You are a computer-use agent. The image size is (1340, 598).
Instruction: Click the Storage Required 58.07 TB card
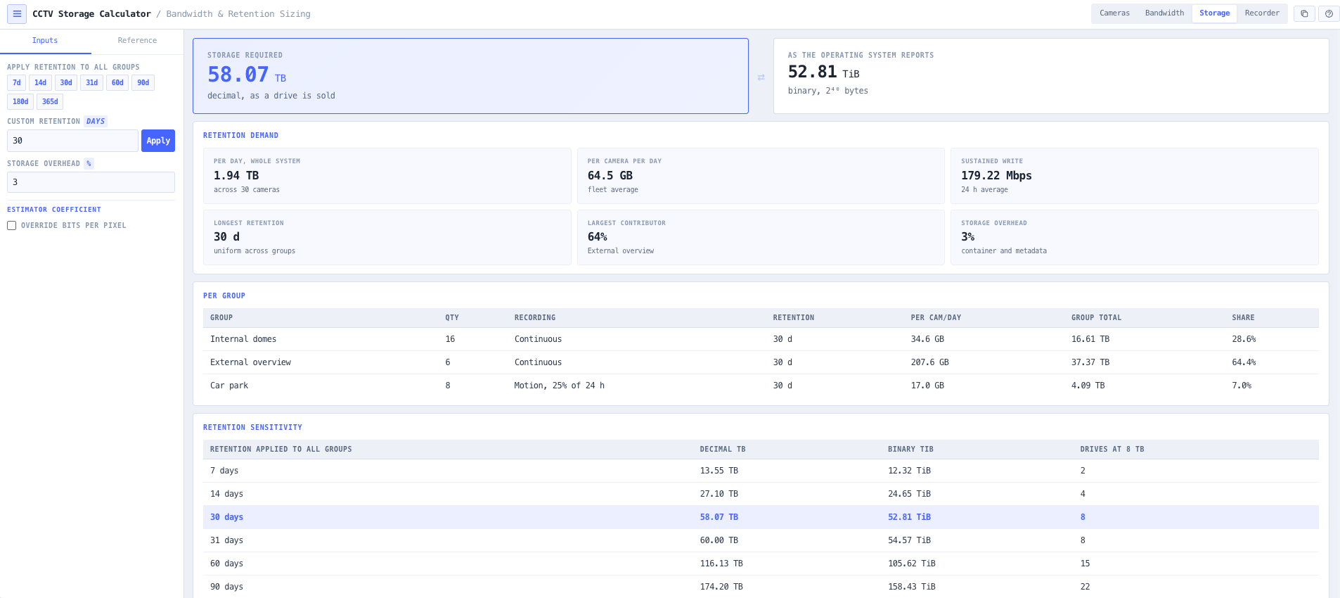click(x=470, y=76)
